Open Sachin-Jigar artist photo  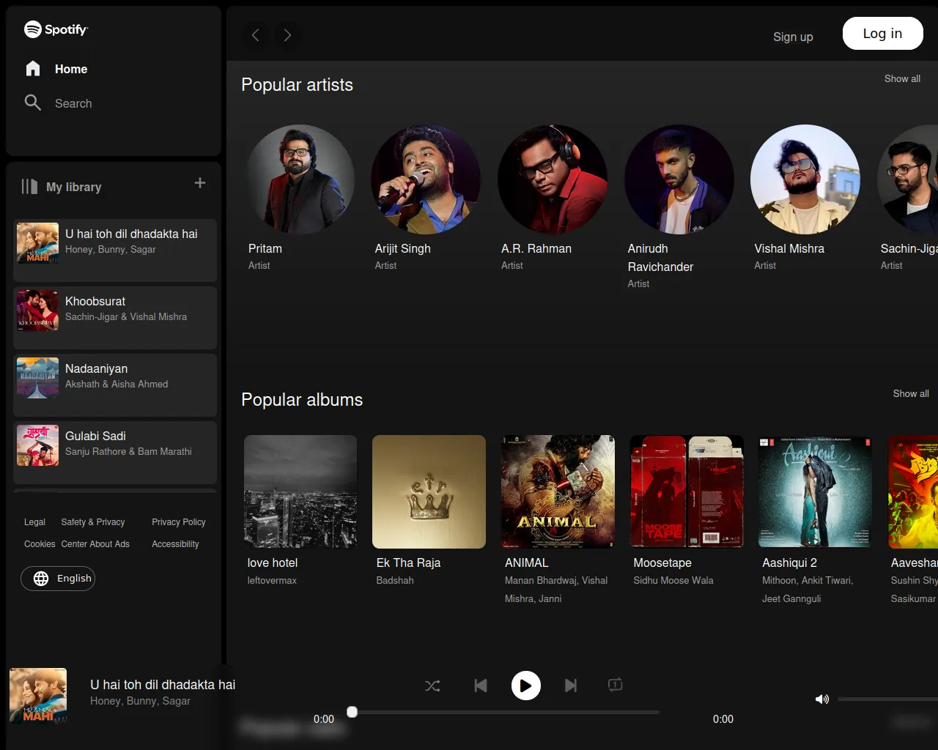[x=907, y=179]
